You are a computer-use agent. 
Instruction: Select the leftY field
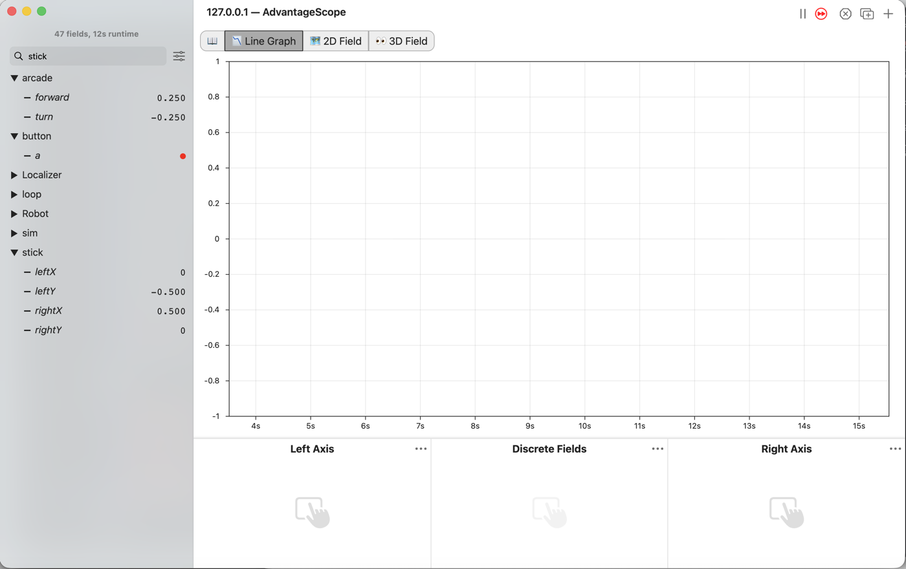(45, 292)
